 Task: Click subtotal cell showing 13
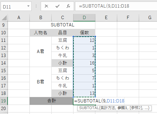coord(84,93)
